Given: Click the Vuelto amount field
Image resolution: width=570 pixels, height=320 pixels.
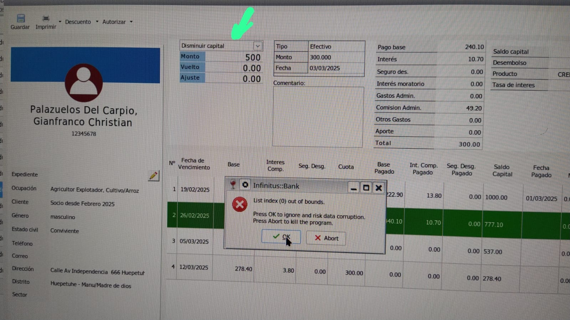Looking at the screenshot, I should (x=233, y=68).
